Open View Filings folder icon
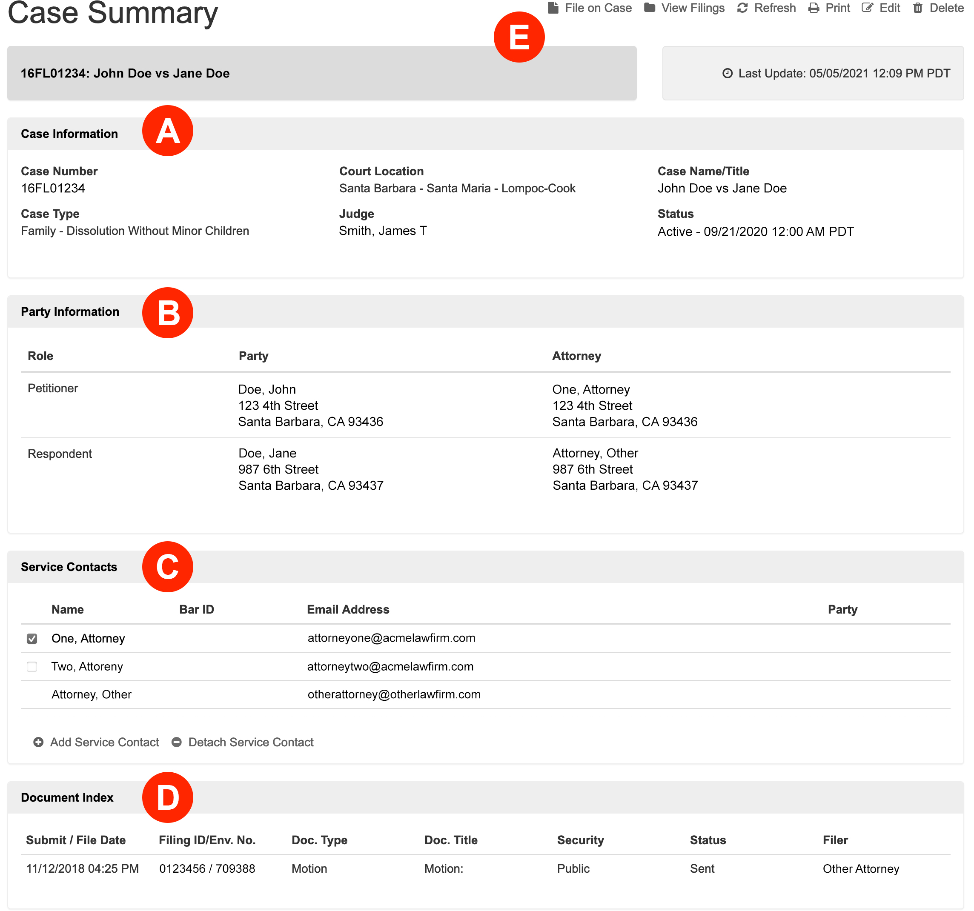 click(x=650, y=8)
